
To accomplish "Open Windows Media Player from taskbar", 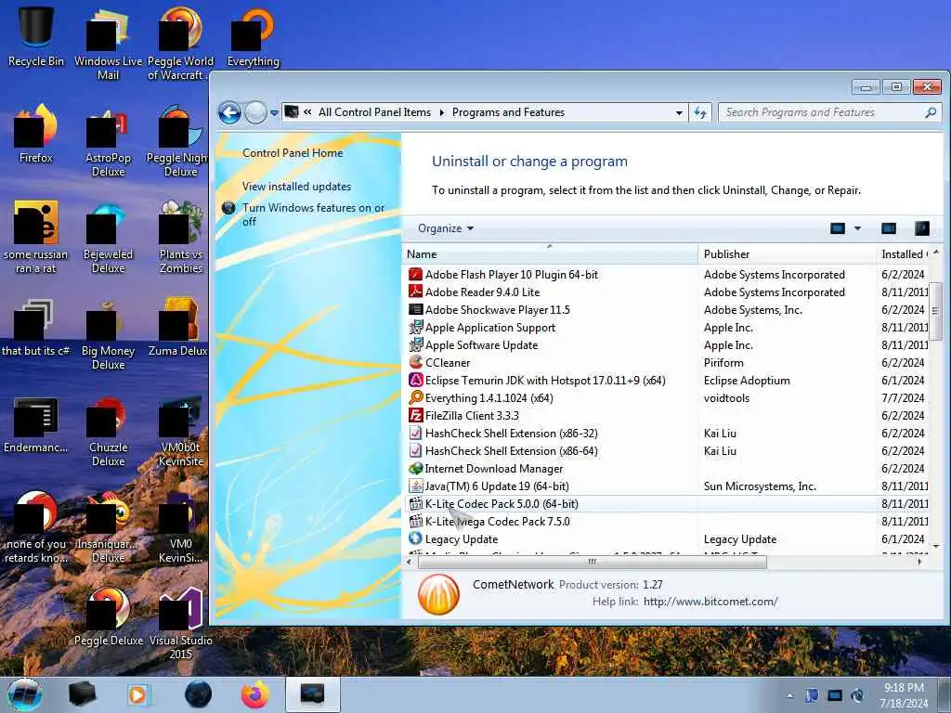I will click(138, 694).
